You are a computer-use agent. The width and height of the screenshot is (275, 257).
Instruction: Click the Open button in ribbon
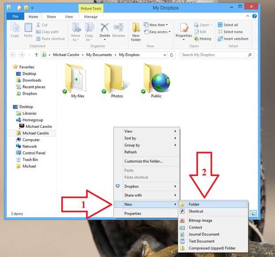pyautogui.click(x=203, y=25)
